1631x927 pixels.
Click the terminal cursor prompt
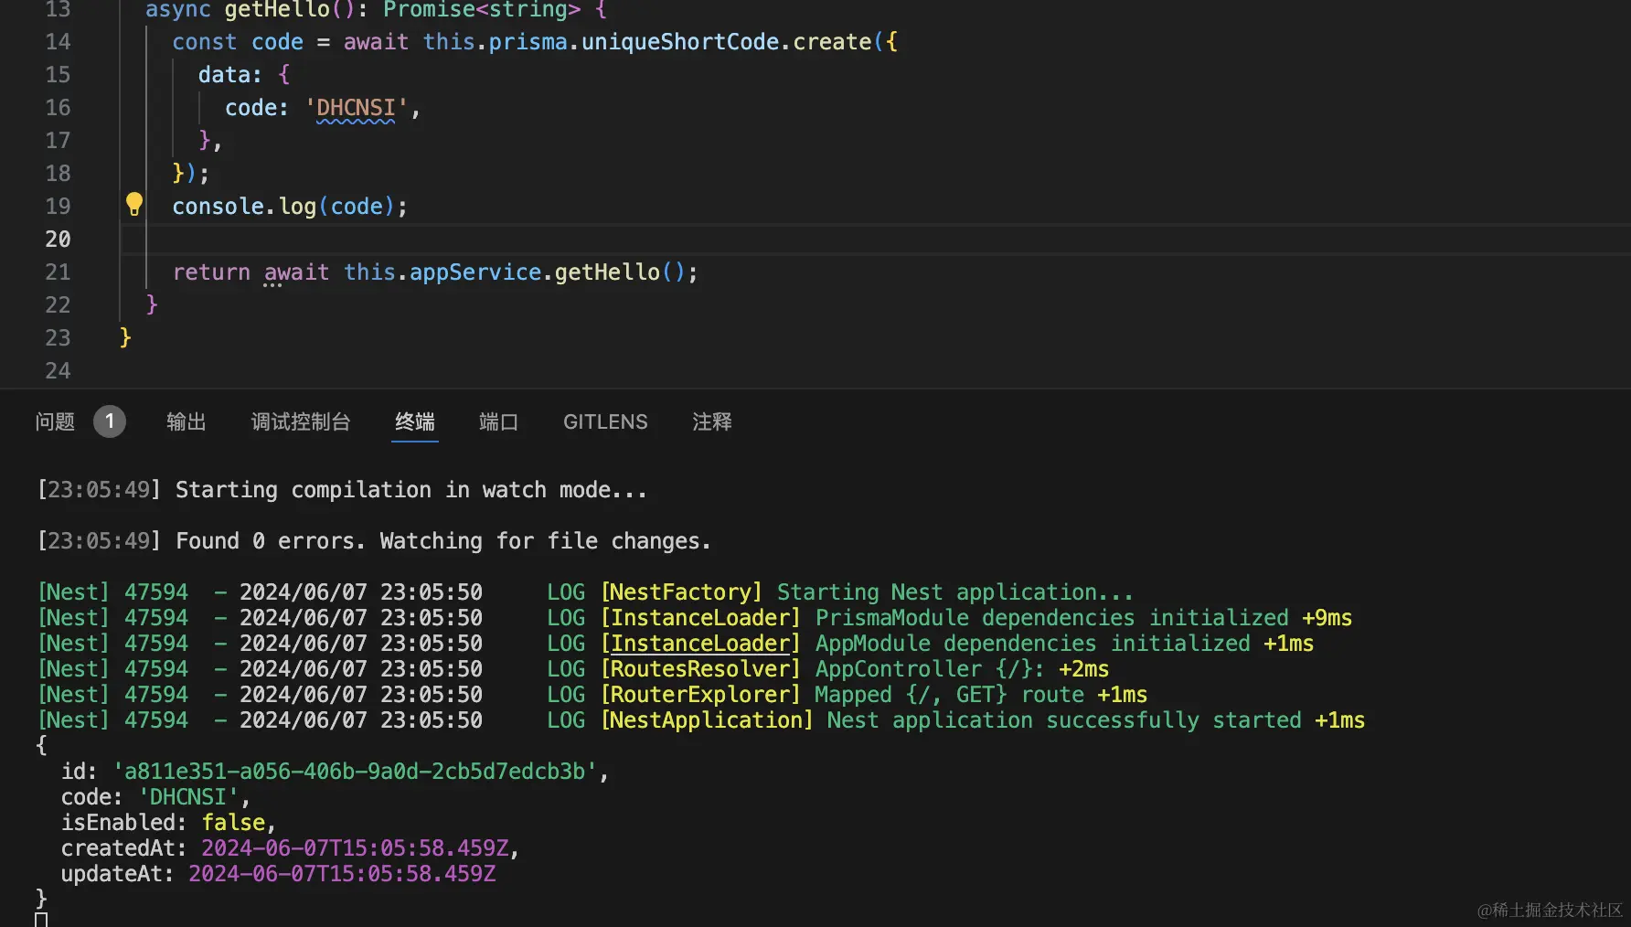tap(41, 920)
